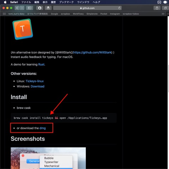
Task: Open the Rust link
Action: pyautogui.click(x=41, y=64)
